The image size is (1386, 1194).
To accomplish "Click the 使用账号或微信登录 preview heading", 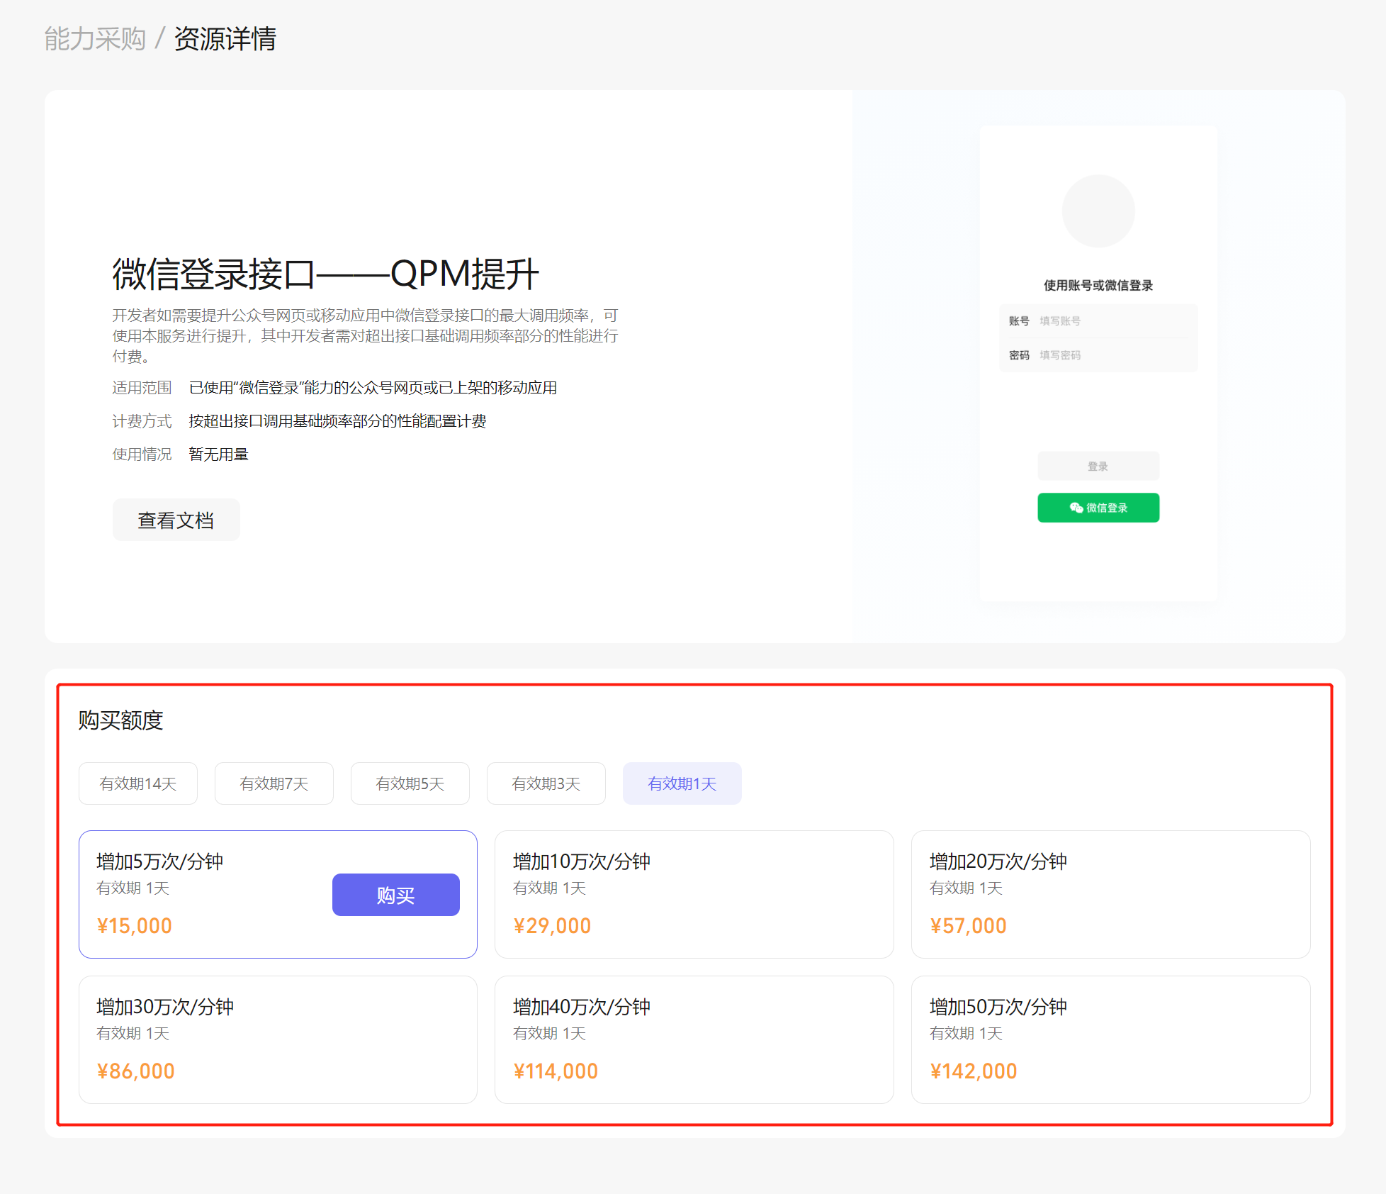I will 1098,285.
